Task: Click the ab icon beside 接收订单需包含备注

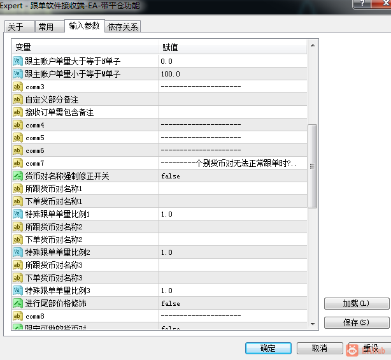Action: point(17,112)
